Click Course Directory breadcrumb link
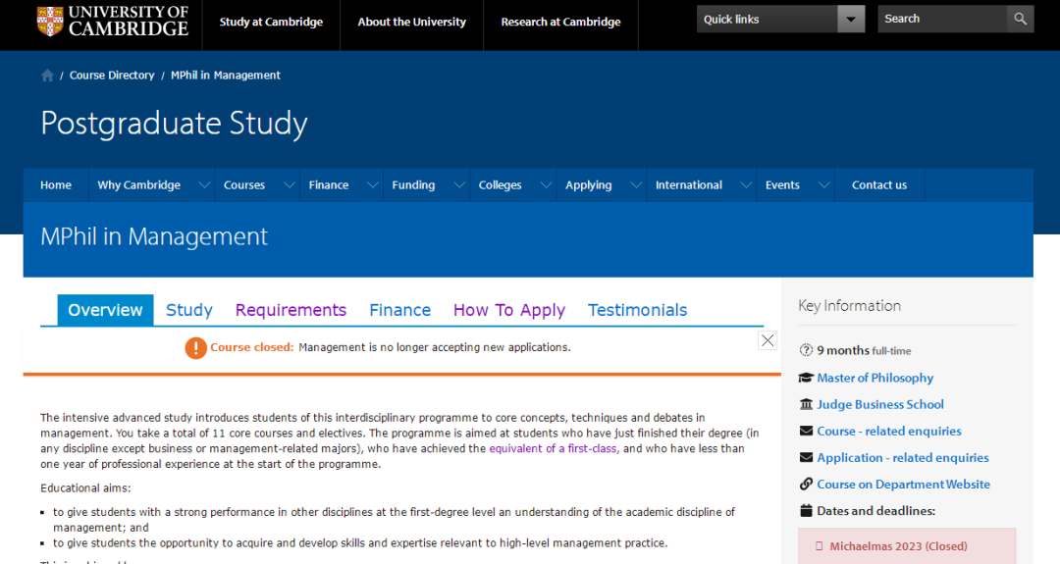Image resolution: width=1060 pixels, height=564 pixels. [112, 76]
